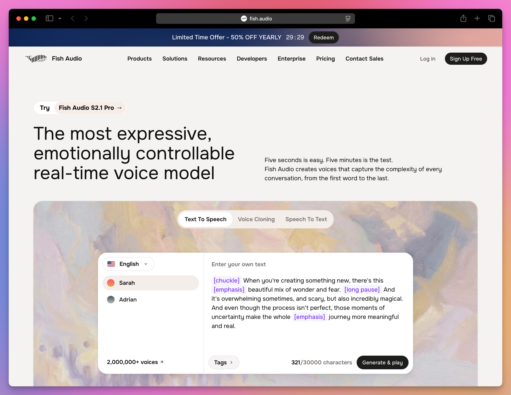This screenshot has height=395, width=511.
Task: Go forward with the Safari forward arrow
Action: coord(86,18)
